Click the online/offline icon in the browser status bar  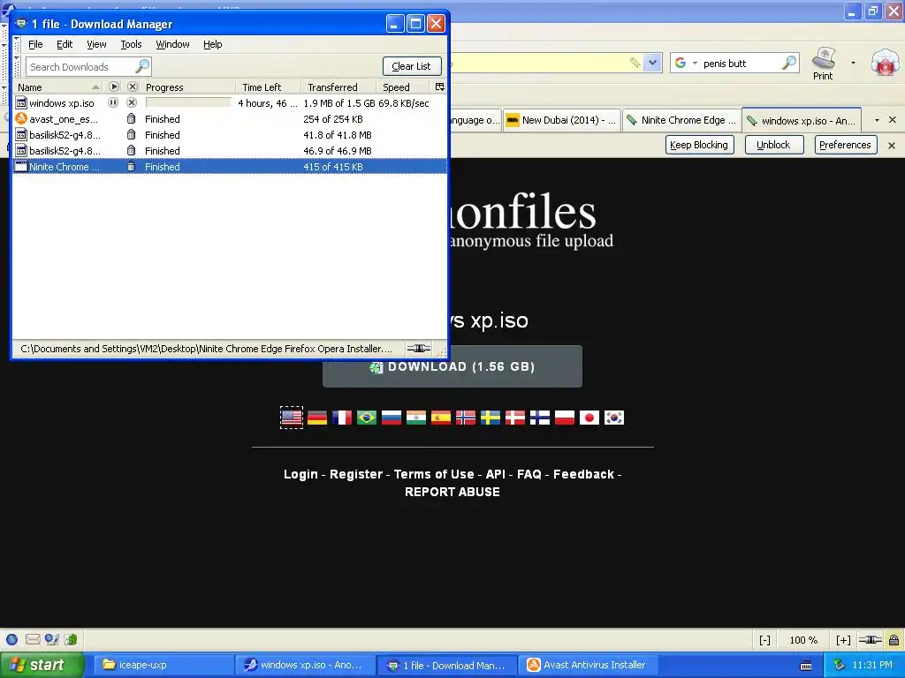[870, 640]
